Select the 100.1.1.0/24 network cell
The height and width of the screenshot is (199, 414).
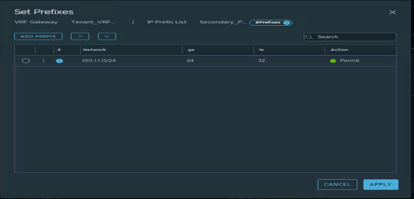point(99,61)
